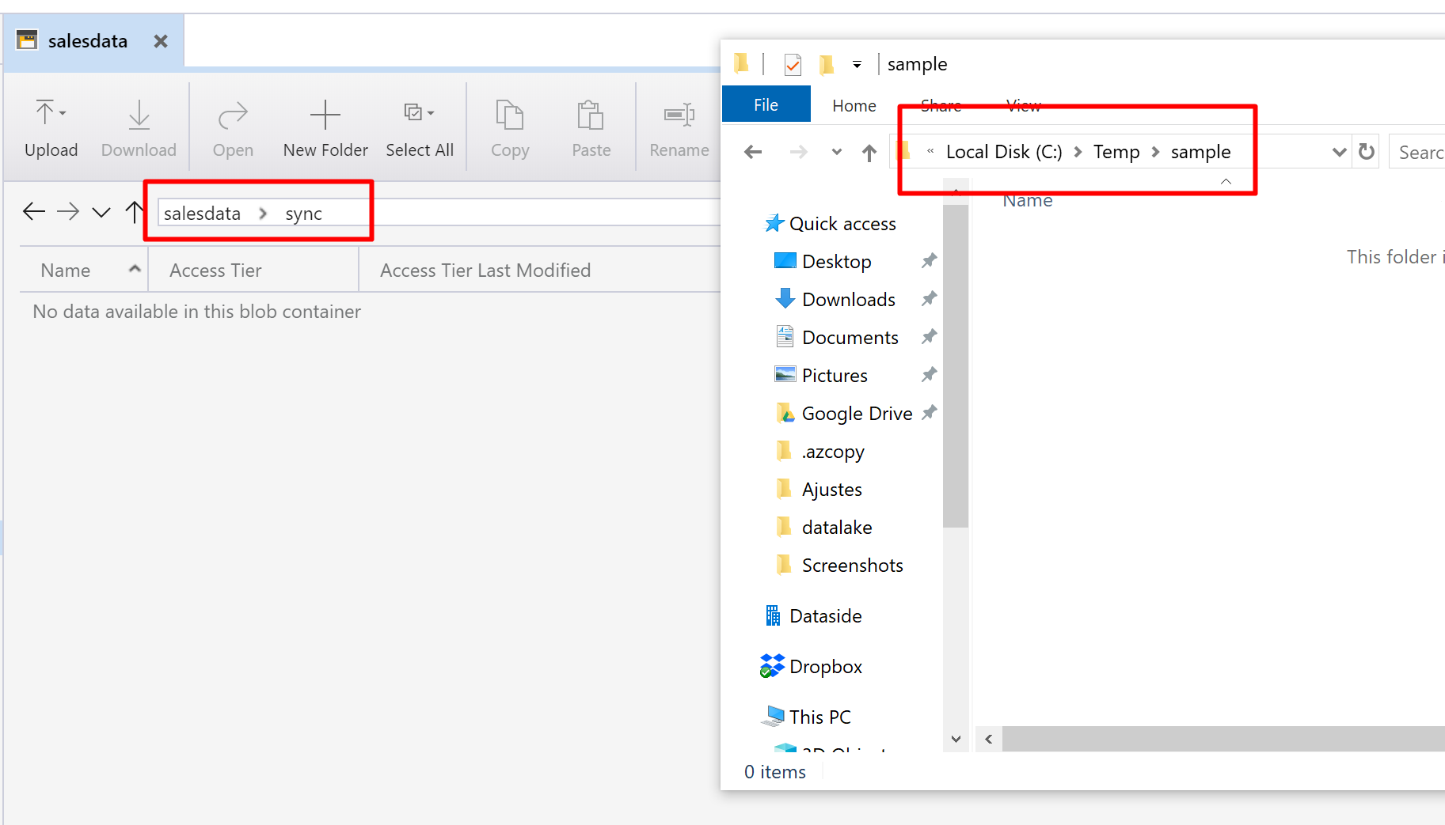
Task: Click sample in the address bar
Action: 1200,152
